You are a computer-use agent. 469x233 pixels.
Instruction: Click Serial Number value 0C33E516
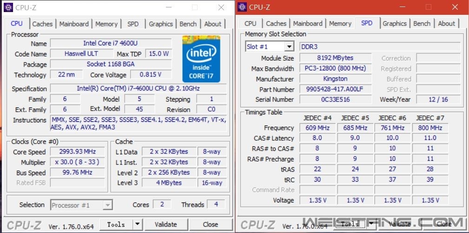[x=335, y=100]
